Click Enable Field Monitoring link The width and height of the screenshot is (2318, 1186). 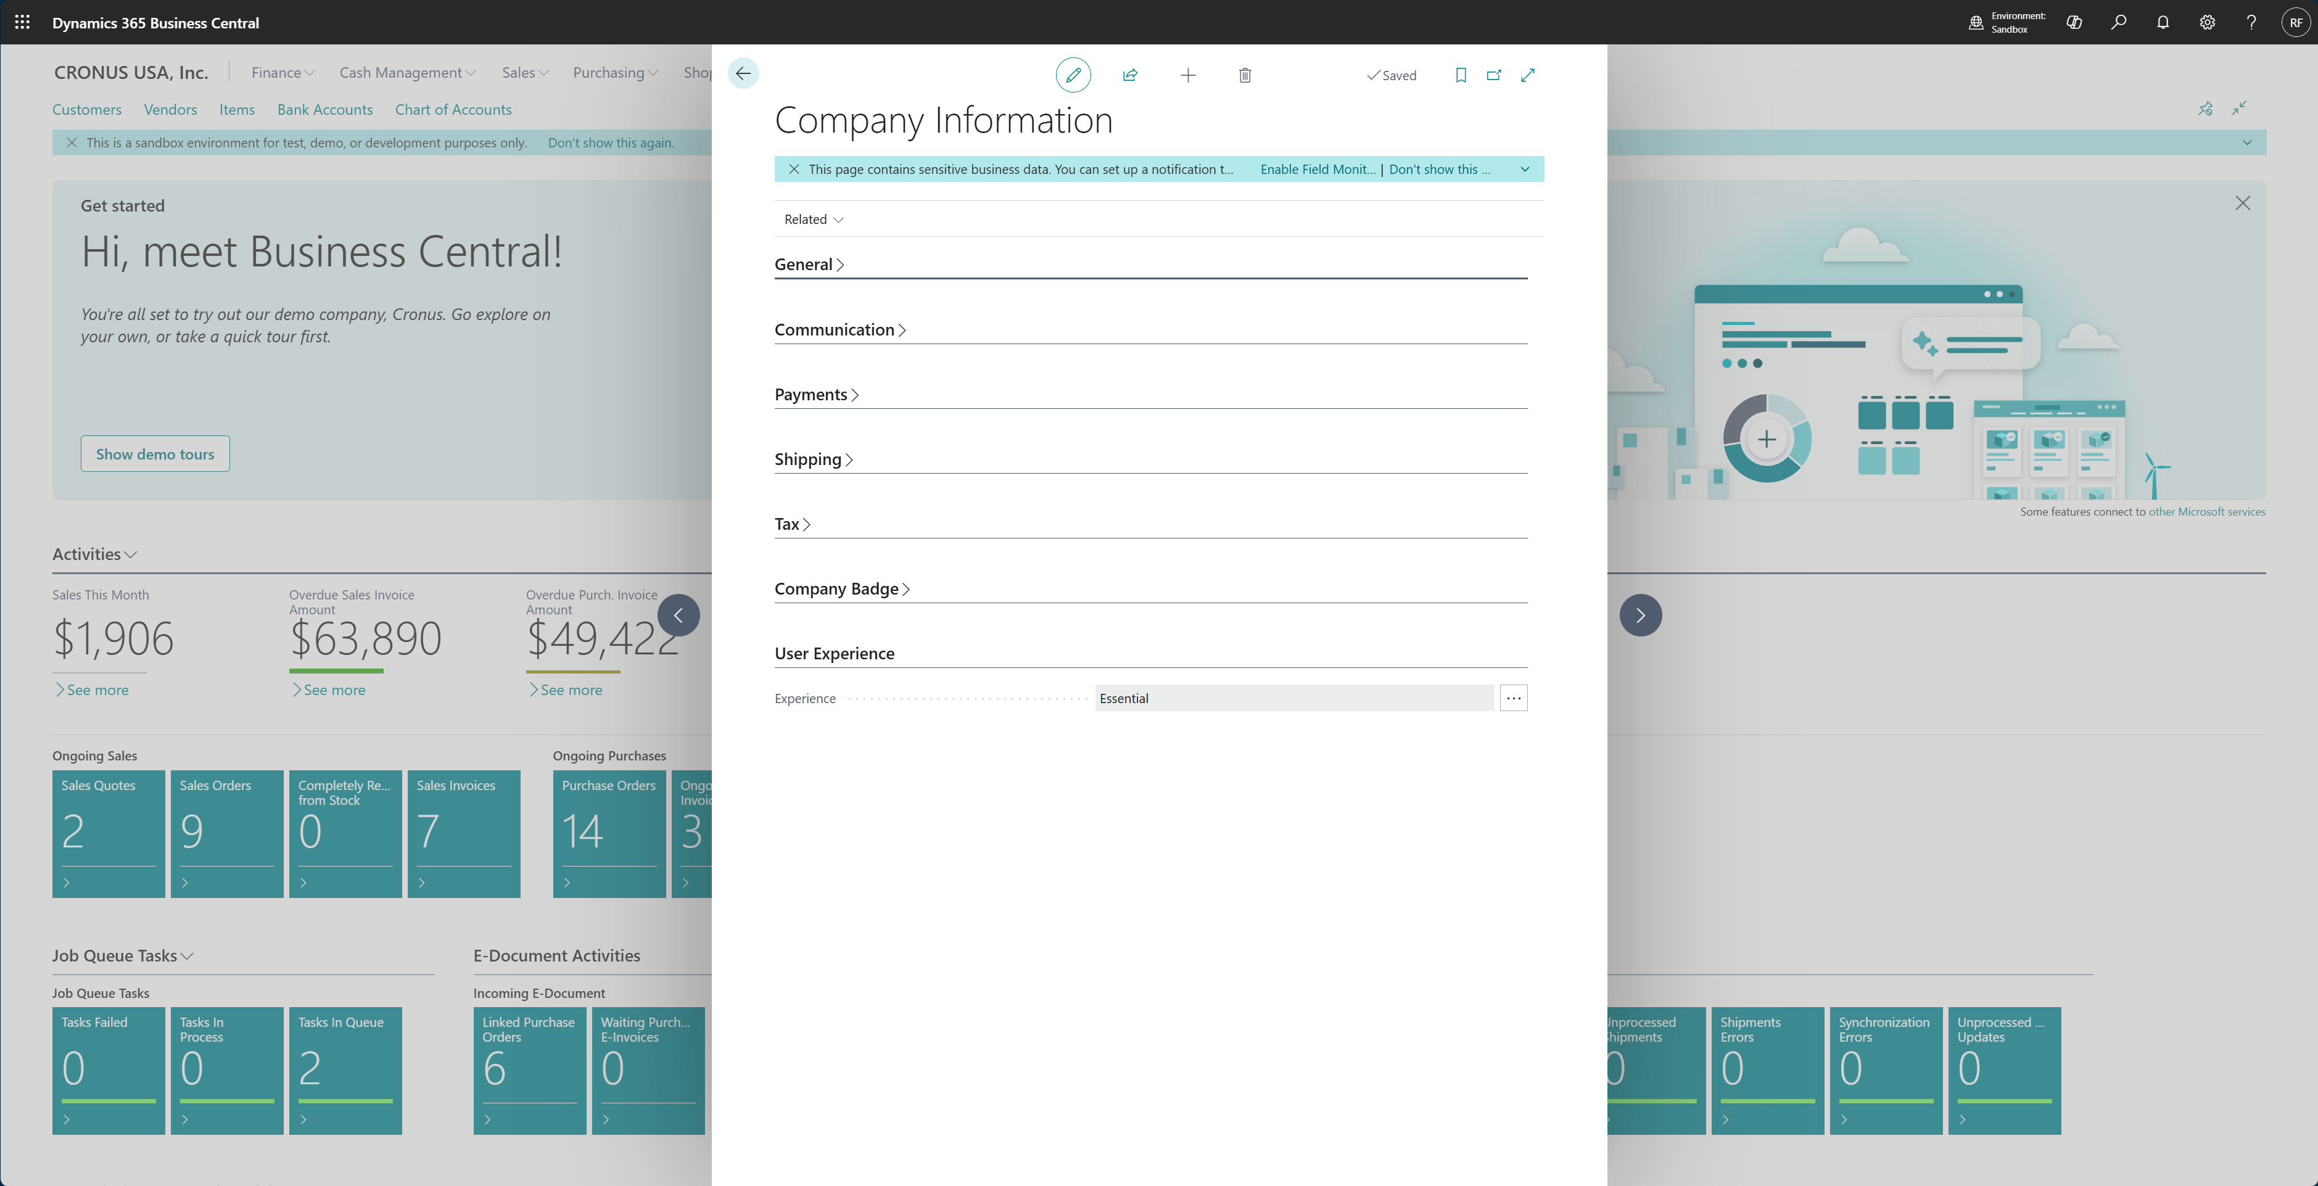click(x=1318, y=169)
